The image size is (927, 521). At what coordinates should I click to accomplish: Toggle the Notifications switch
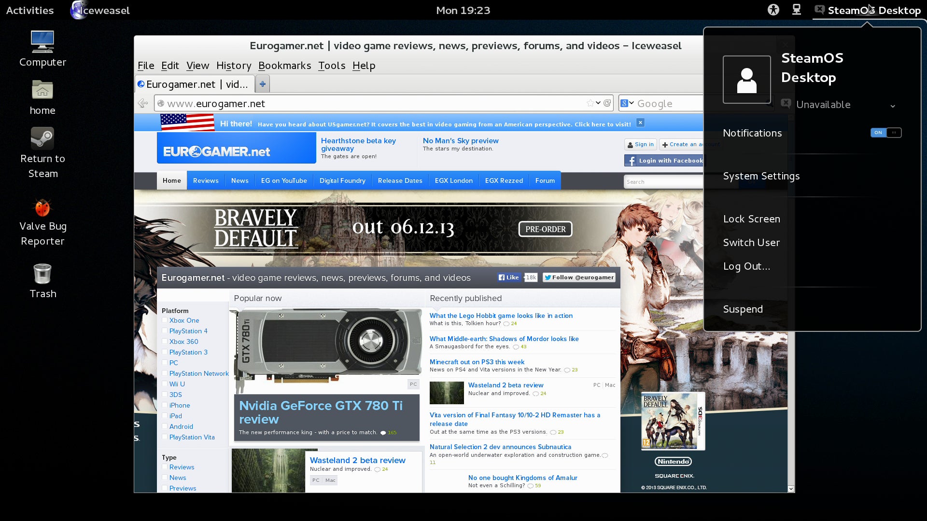pos(886,133)
